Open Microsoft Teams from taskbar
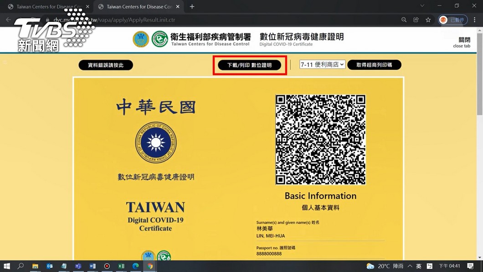483x272 pixels. pos(78,266)
